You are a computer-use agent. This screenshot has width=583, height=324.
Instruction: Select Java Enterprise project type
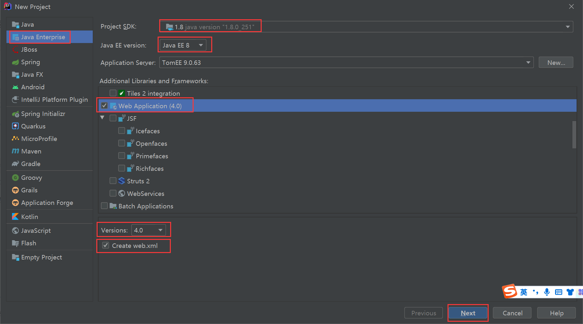pyautogui.click(x=50, y=37)
